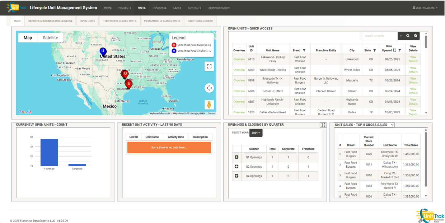Open the LOIS_WILLIAMS user menu
This screenshot has width=445, height=223.
pyautogui.click(x=425, y=8)
